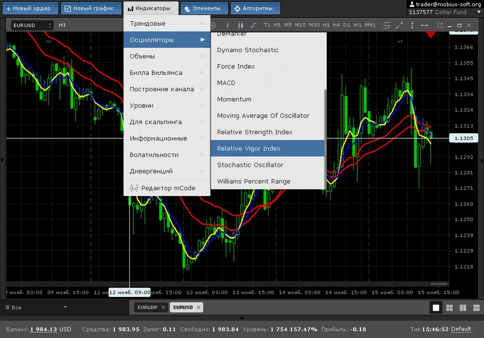484x338 pixels.
Task: Open the Алгоритмы toolbar button
Action: click(x=255, y=8)
